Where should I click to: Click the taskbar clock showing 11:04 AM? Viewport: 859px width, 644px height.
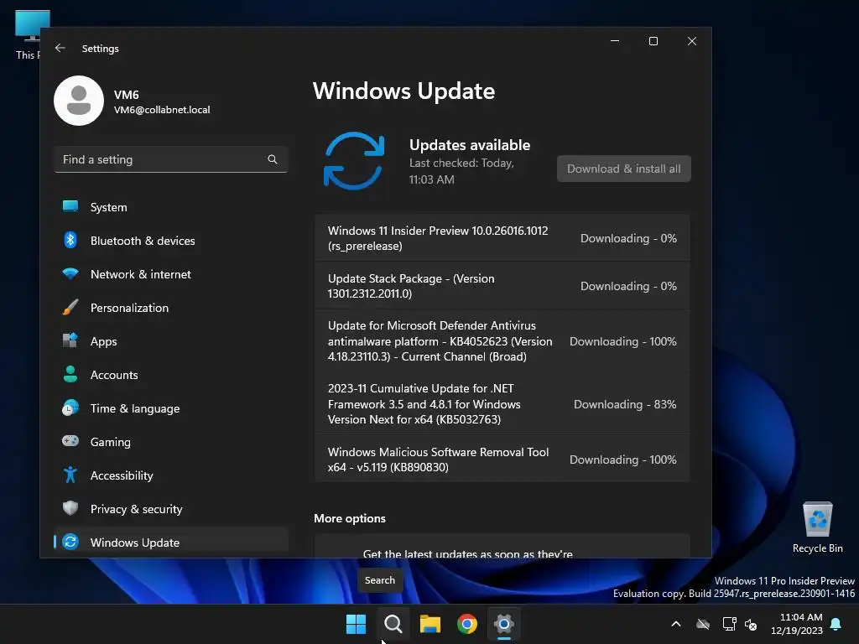(797, 624)
